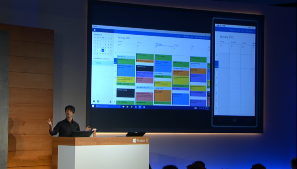Tap Today on the phone calendar header
This screenshot has width=297, height=169.
(242, 31)
